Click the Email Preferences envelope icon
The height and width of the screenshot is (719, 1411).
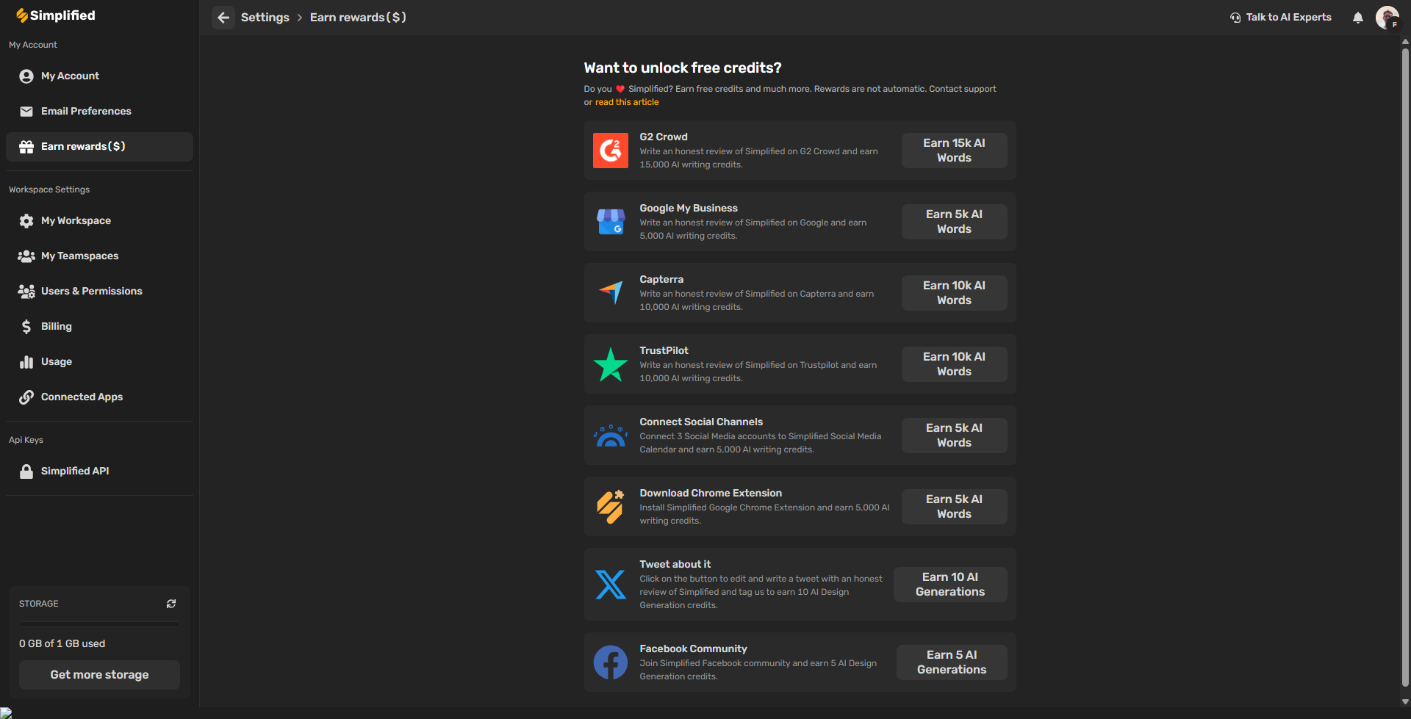tap(26, 112)
